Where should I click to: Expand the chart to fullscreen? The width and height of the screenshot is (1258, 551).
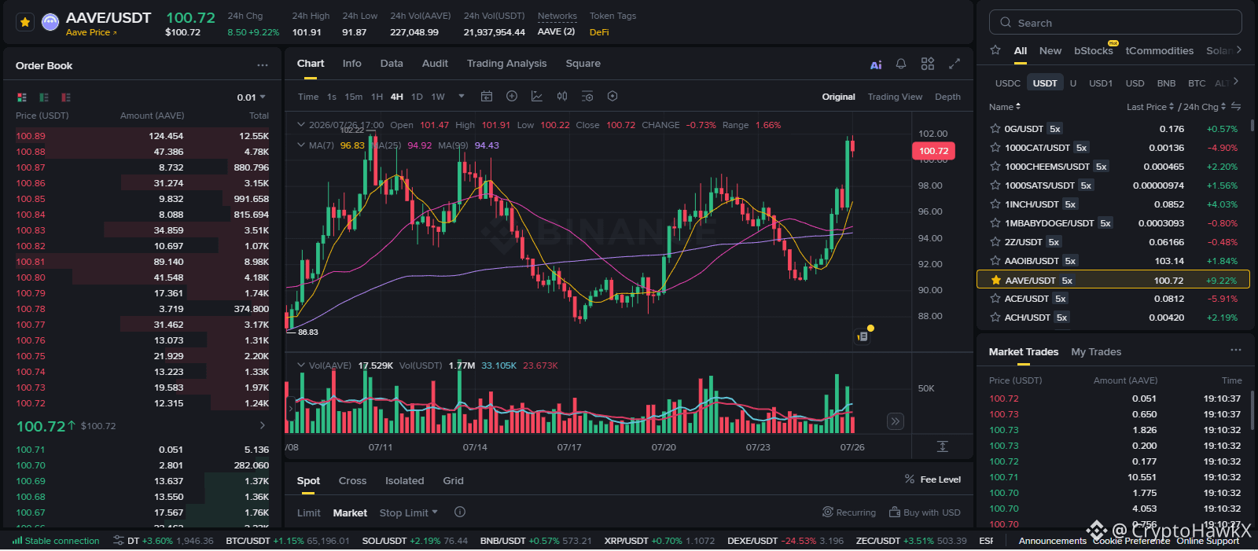tap(955, 64)
